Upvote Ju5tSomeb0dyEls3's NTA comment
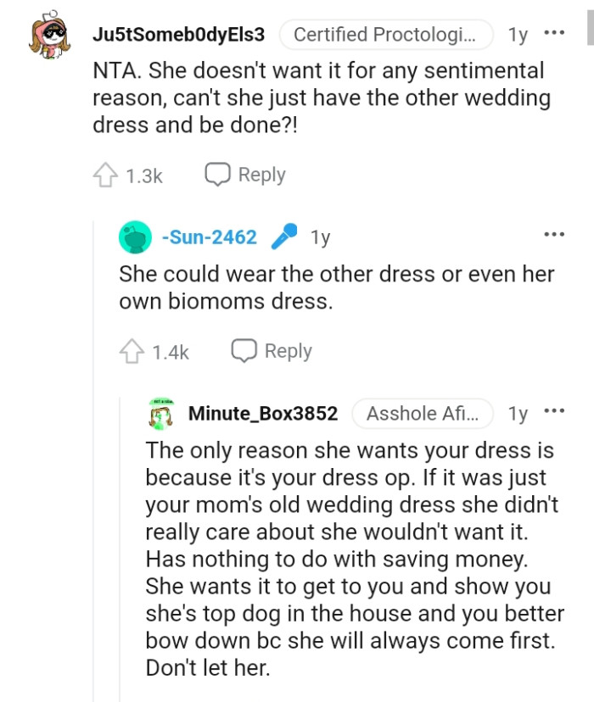 point(105,175)
